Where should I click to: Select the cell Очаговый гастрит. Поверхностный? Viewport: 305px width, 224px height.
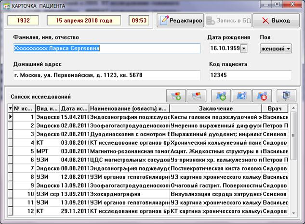point(216,186)
